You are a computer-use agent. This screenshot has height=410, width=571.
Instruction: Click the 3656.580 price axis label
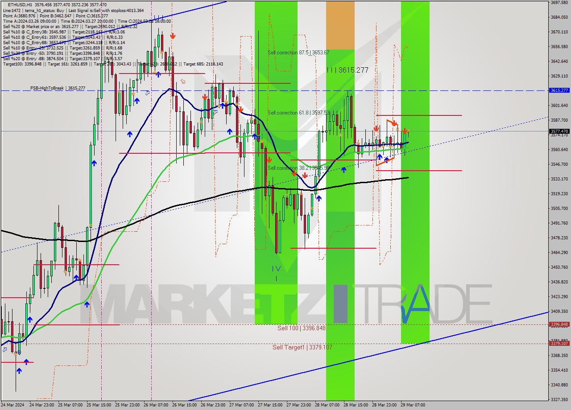(x=559, y=47)
